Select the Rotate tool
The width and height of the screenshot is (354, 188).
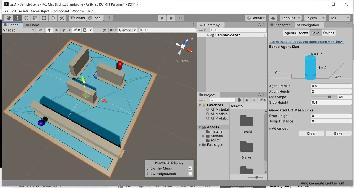(26, 18)
